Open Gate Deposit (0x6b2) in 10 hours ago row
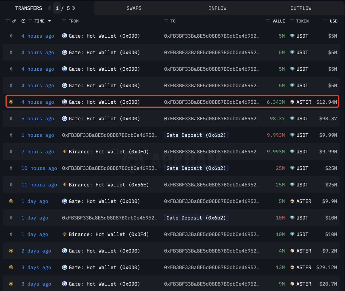The height and width of the screenshot is (291, 345). click(x=196, y=168)
